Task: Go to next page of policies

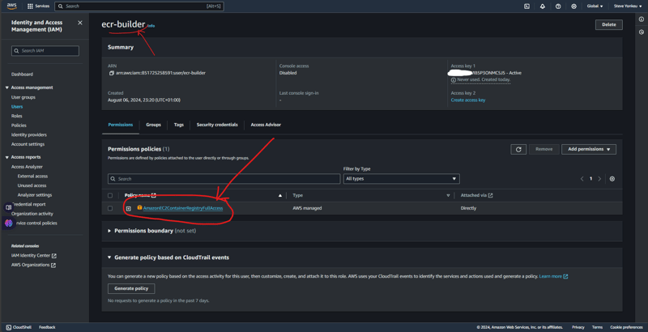Action: click(599, 179)
